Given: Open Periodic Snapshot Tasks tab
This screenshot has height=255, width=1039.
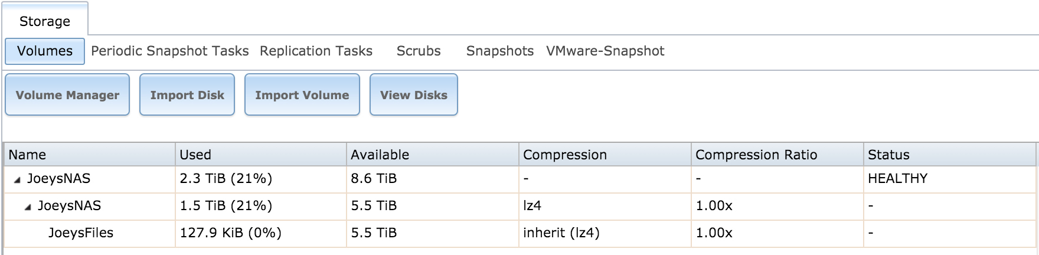Looking at the screenshot, I should click(x=170, y=51).
